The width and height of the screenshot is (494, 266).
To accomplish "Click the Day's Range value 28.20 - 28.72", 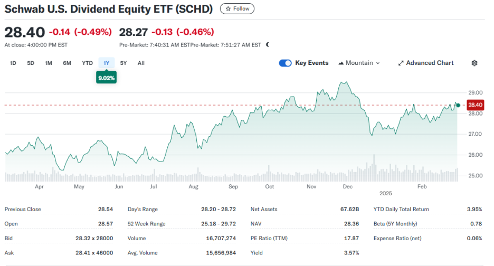I will pyautogui.click(x=218, y=210).
